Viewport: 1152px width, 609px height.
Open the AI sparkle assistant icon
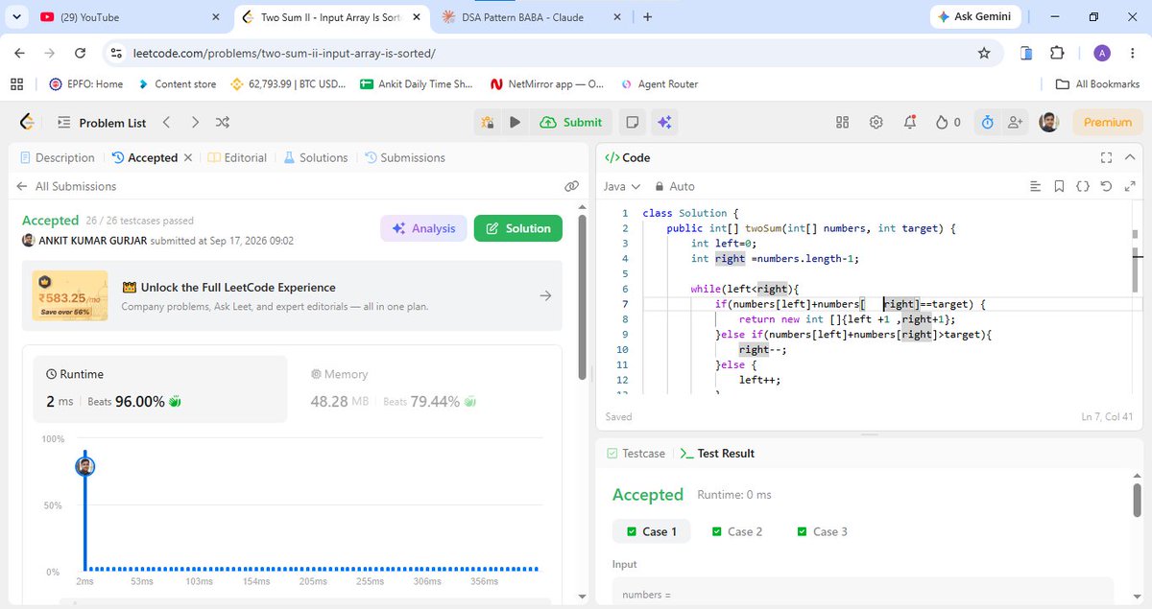[663, 122]
